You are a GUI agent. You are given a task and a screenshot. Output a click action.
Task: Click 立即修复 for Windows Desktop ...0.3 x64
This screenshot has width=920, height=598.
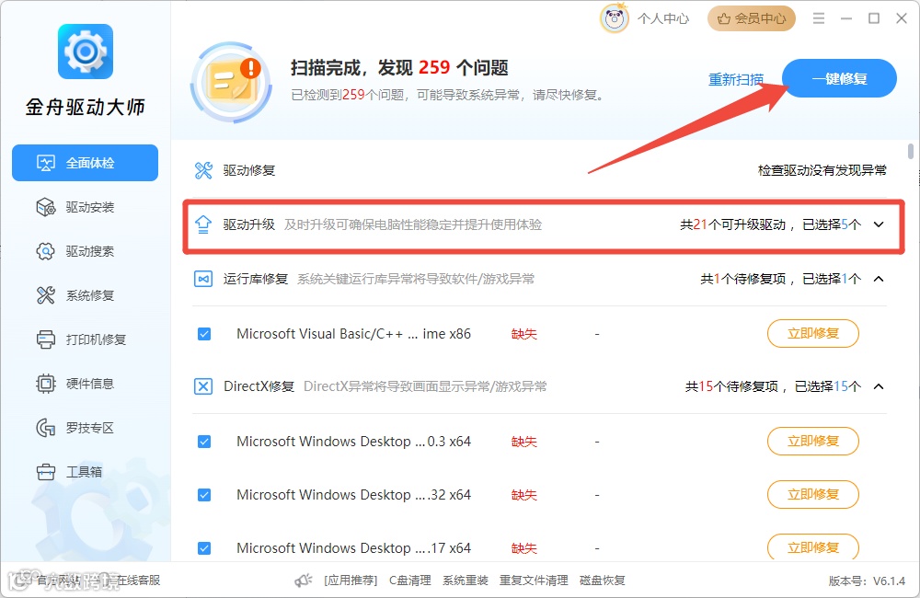tap(812, 441)
